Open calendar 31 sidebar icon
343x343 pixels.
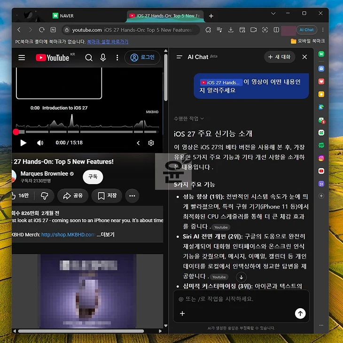pyautogui.click(x=321, y=184)
